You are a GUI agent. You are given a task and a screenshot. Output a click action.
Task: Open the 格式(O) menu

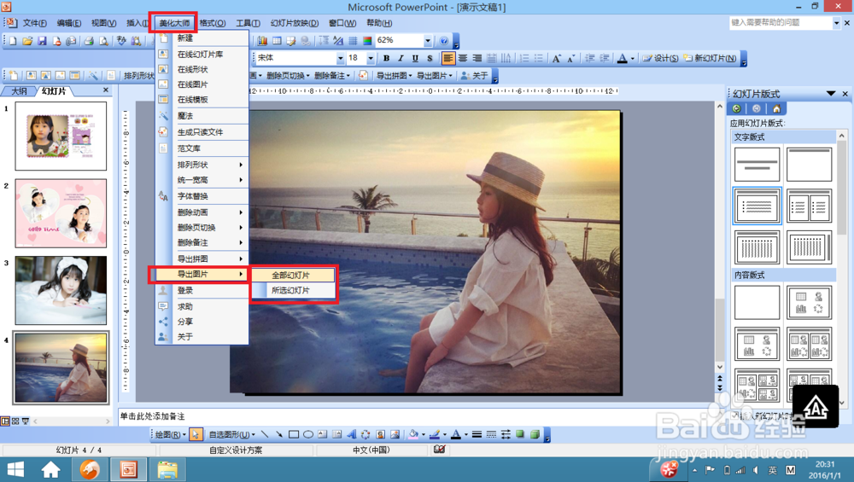click(x=213, y=23)
